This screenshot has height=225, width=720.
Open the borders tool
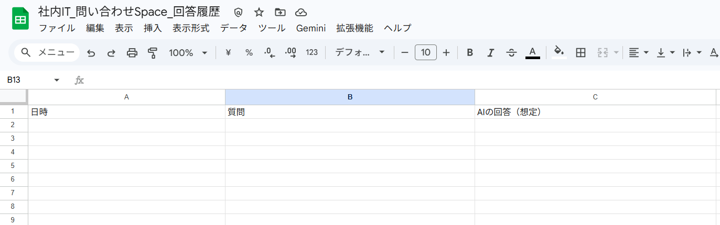pos(581,52)
